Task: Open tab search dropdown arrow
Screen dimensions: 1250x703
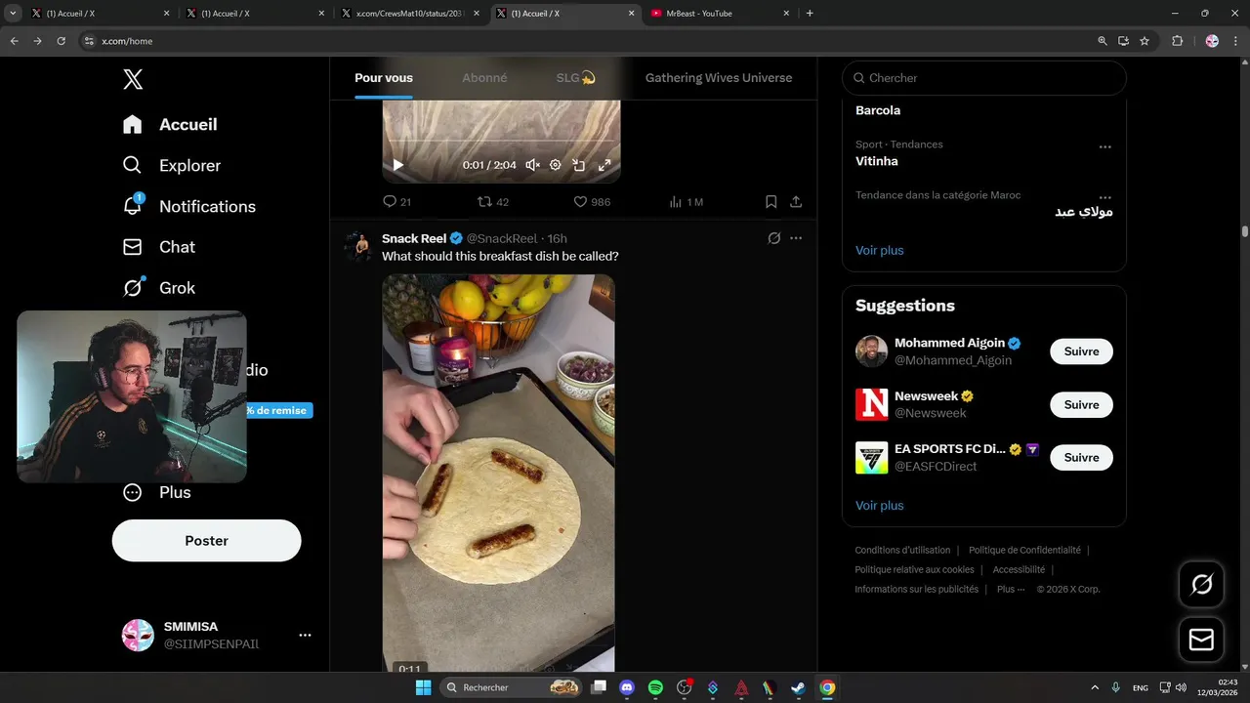Action: click(x=13, y=14)
